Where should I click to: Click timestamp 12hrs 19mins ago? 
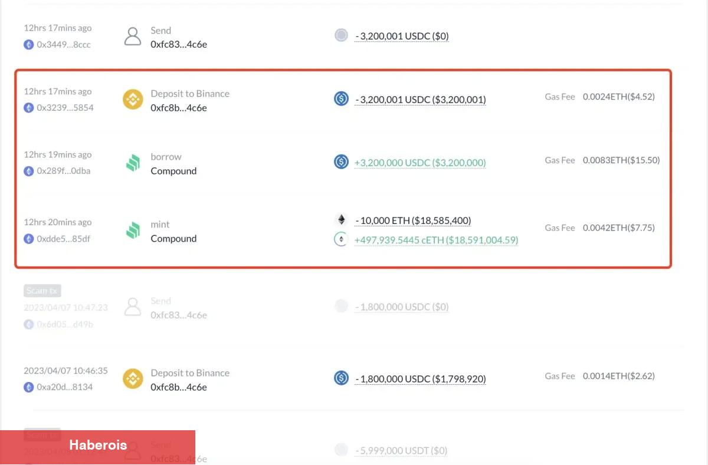58,154
